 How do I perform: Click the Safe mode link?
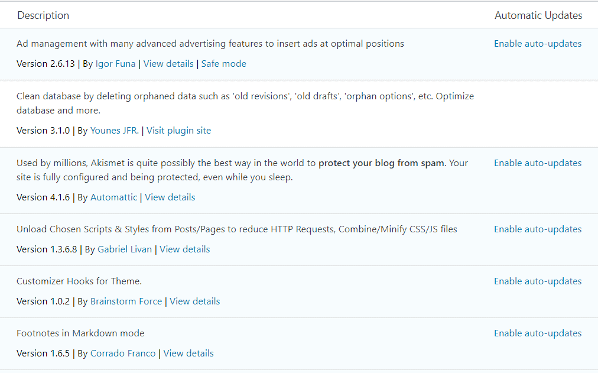pos(223,64)
